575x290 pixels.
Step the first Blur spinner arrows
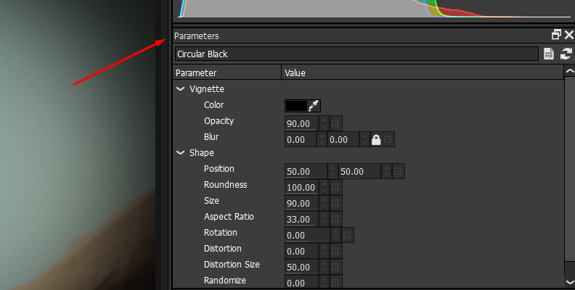pyautogui.click(x=322, y=139)
